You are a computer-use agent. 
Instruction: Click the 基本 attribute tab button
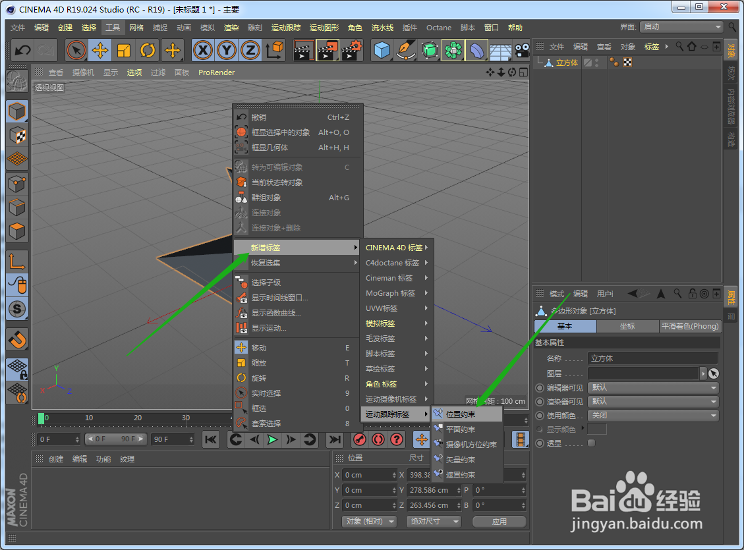click(x=565, y=326)
